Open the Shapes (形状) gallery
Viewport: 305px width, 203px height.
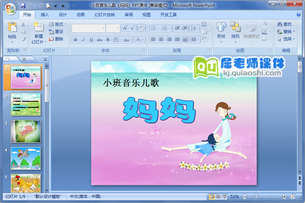click(x=221, y=32)
